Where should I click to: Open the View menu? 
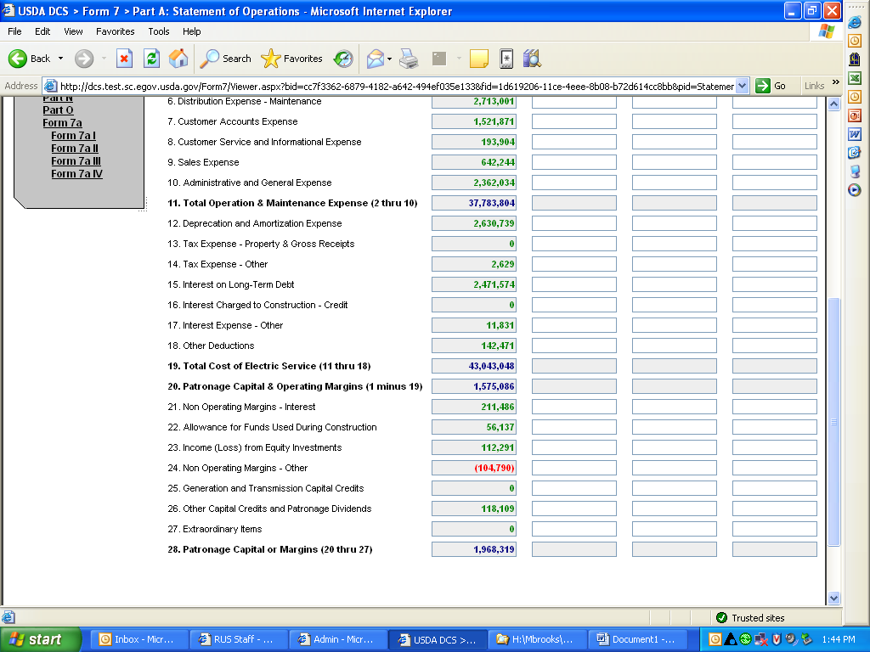click(x=74, y=31)
